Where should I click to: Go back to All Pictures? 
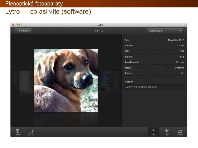coord(24,31)
